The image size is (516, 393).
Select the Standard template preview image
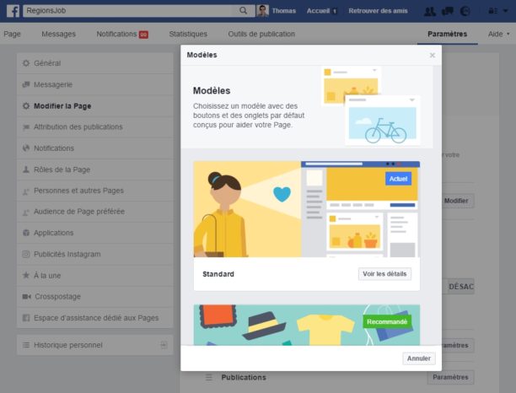tap(307, 209)
